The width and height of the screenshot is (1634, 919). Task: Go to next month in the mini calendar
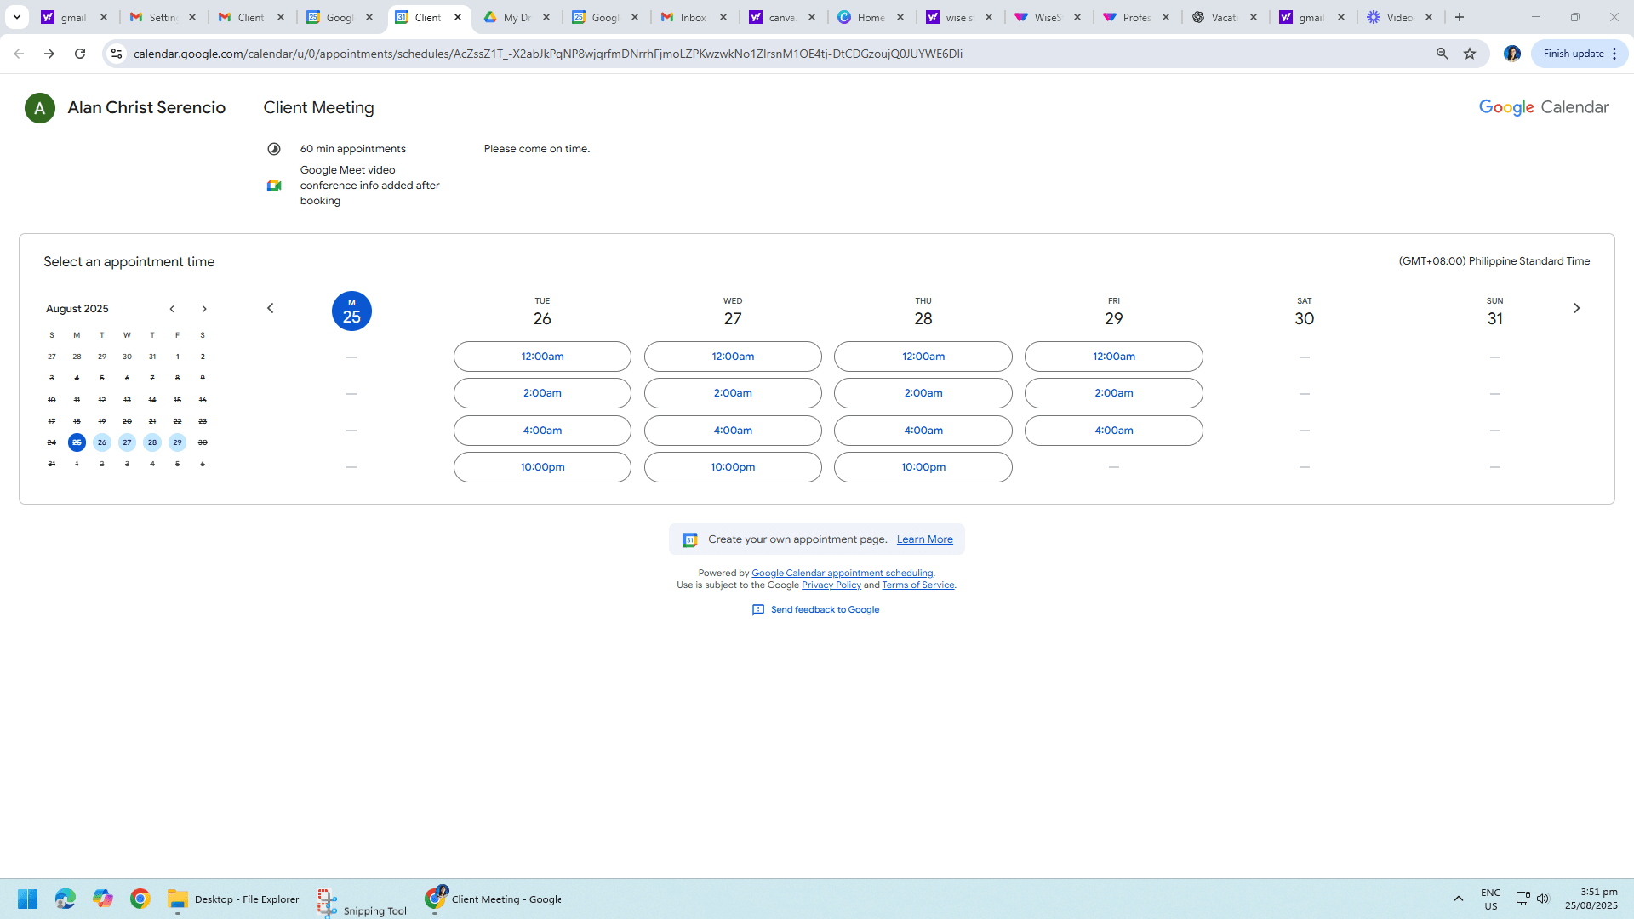[204, 309]
